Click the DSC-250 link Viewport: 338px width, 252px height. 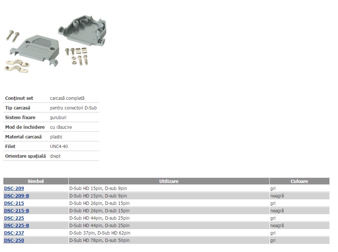14,240
